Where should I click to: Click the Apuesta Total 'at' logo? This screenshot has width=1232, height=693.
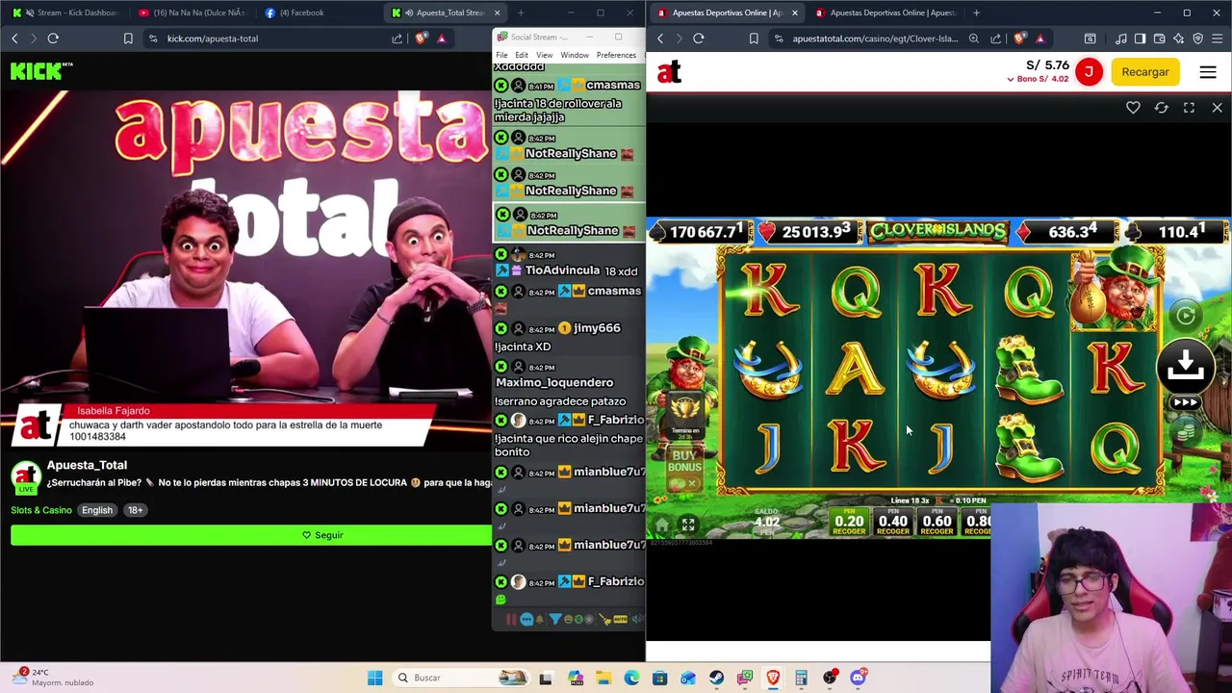point(670,72)
